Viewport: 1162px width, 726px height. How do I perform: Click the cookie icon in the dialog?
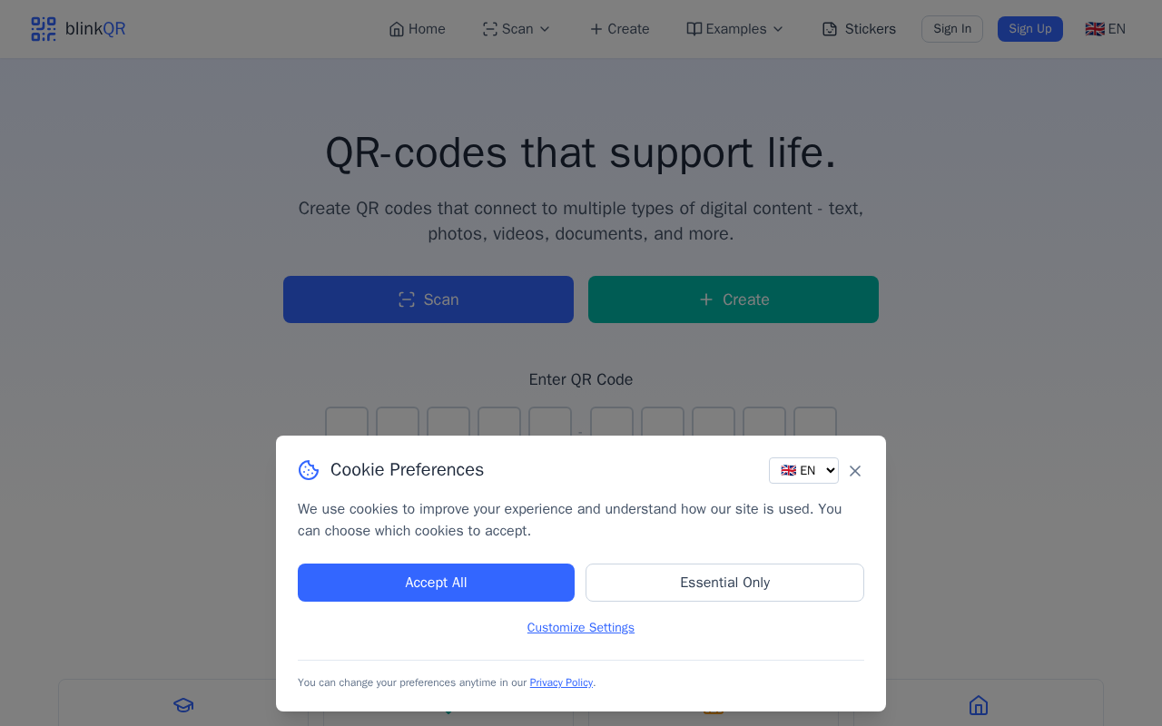309,470
